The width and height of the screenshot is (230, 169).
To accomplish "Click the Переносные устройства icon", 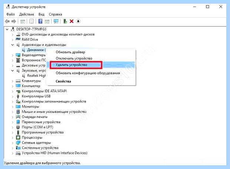I will coord(18,122).
